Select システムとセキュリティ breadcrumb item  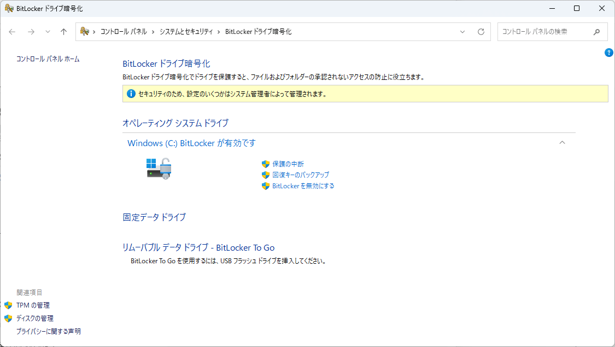pos(186,32)
